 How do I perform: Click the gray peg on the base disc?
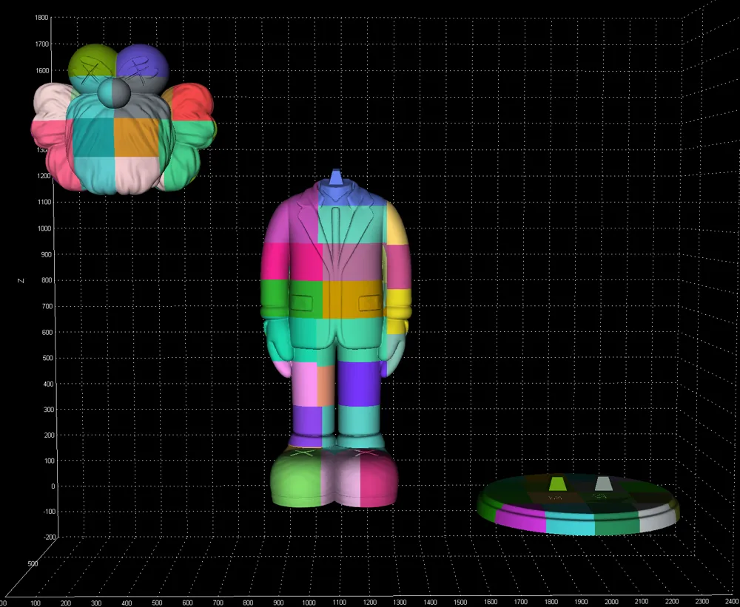tap(602, 484)
